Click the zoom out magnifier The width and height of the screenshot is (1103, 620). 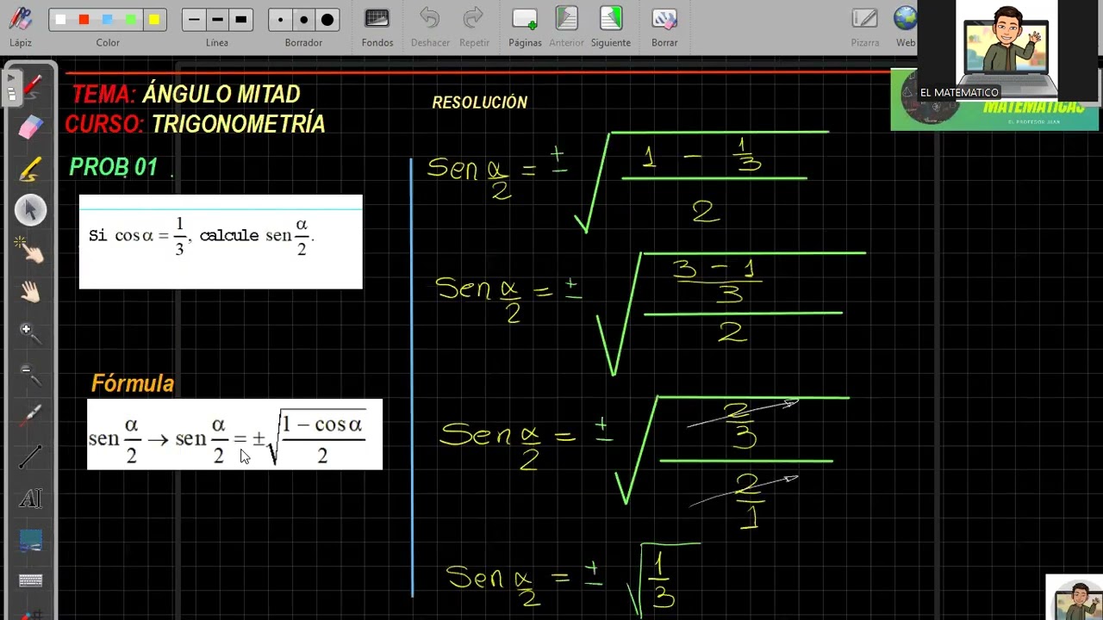(30, 375)
